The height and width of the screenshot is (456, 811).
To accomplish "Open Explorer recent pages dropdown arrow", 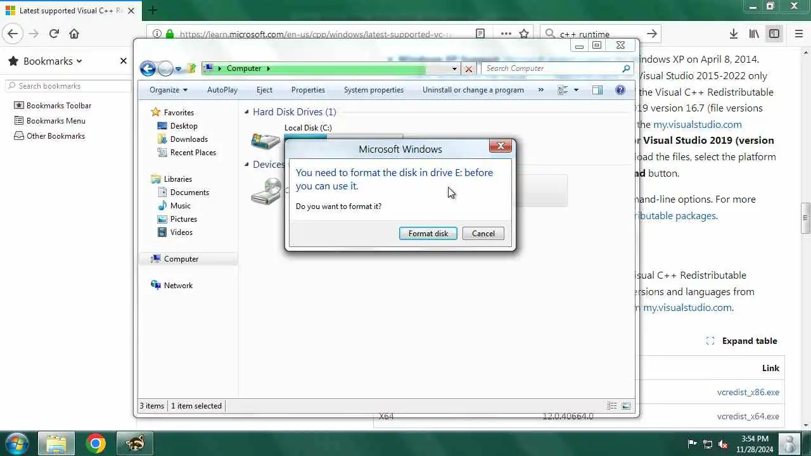I will pyautogui.click(x=179, y=68).
